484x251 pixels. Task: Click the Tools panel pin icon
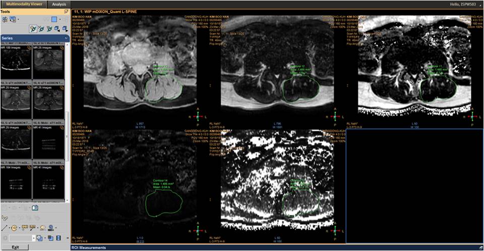67,11
